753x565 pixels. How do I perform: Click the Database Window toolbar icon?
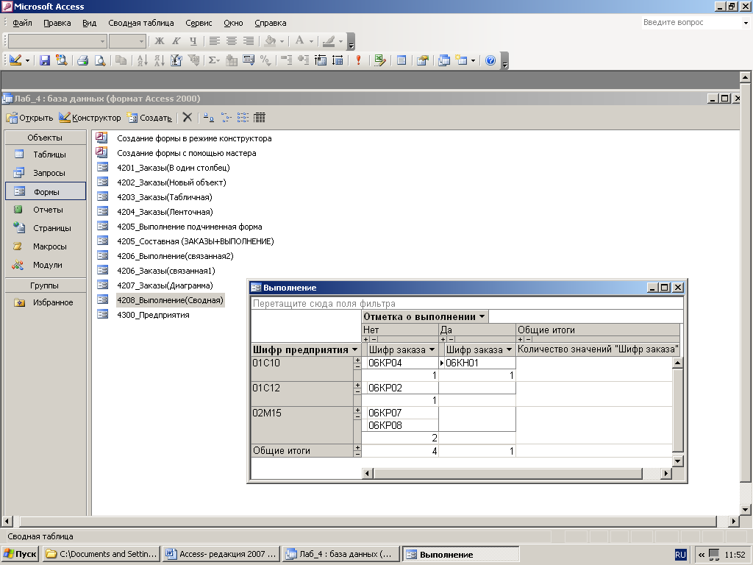pos(444,60)
